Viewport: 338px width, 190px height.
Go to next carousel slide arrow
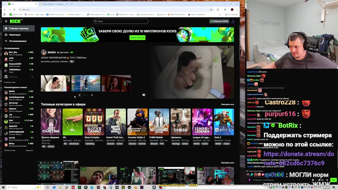click(x=92, y=95)
